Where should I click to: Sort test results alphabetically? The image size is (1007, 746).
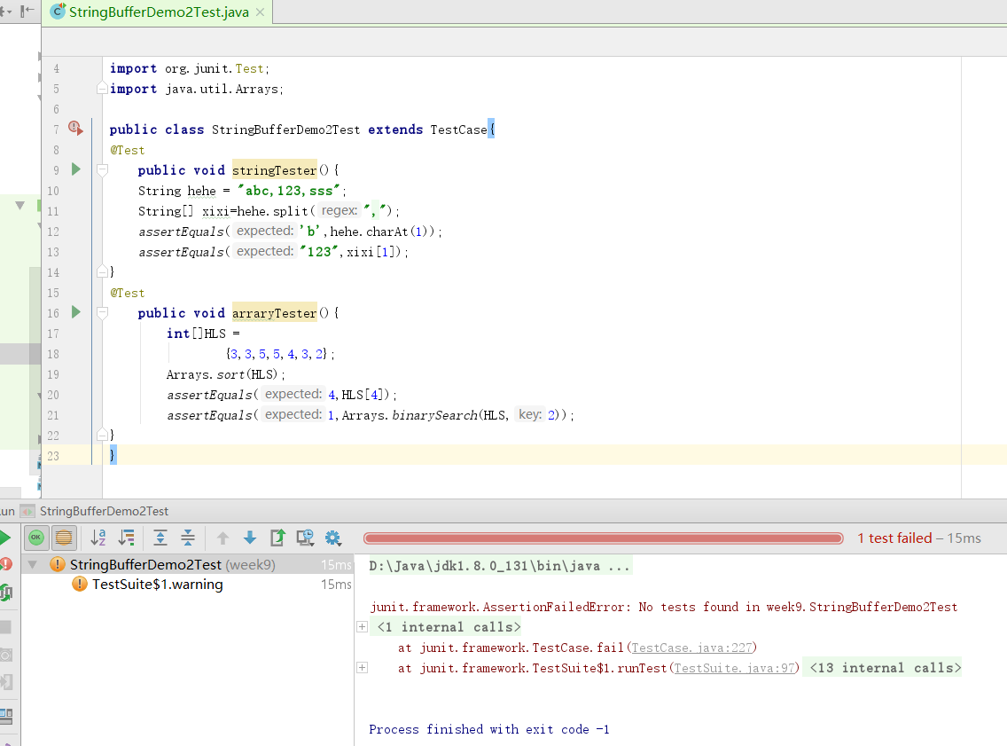(98, 538)
